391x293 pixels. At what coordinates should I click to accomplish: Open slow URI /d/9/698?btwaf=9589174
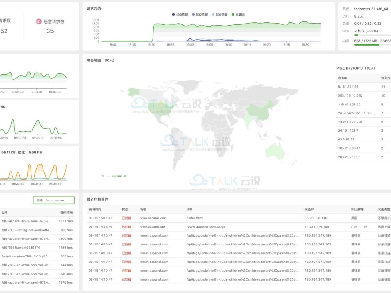pyautogui.click(x=21, y=248)
